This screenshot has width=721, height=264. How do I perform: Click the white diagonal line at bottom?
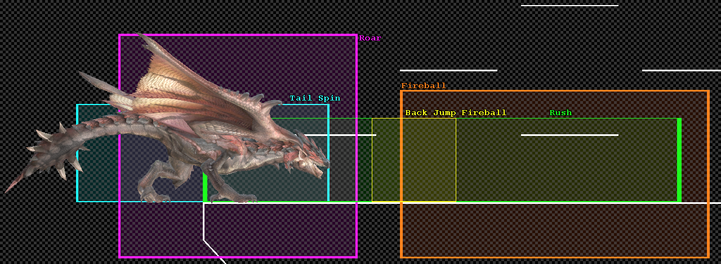tap(215, 252)
